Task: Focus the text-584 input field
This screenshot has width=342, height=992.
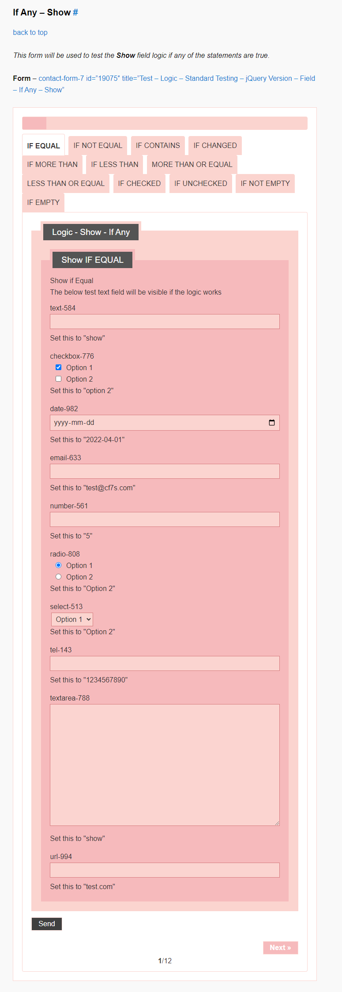Action: [x=165, y=322]
